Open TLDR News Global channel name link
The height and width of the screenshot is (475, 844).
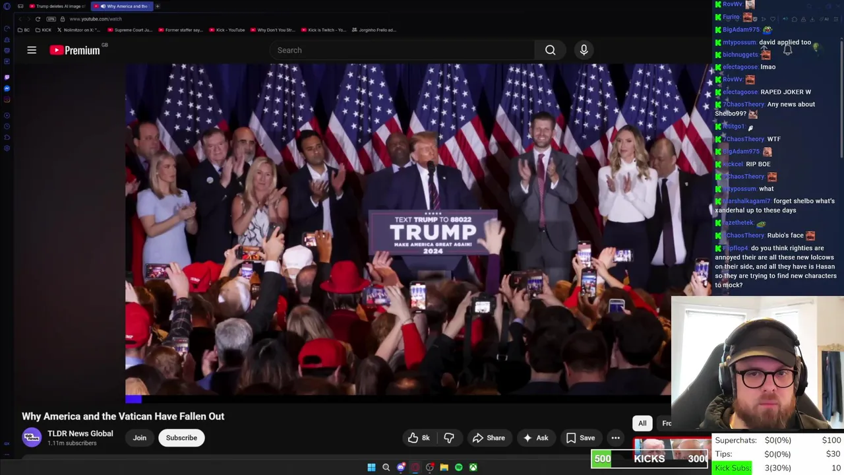pos(80,433)
